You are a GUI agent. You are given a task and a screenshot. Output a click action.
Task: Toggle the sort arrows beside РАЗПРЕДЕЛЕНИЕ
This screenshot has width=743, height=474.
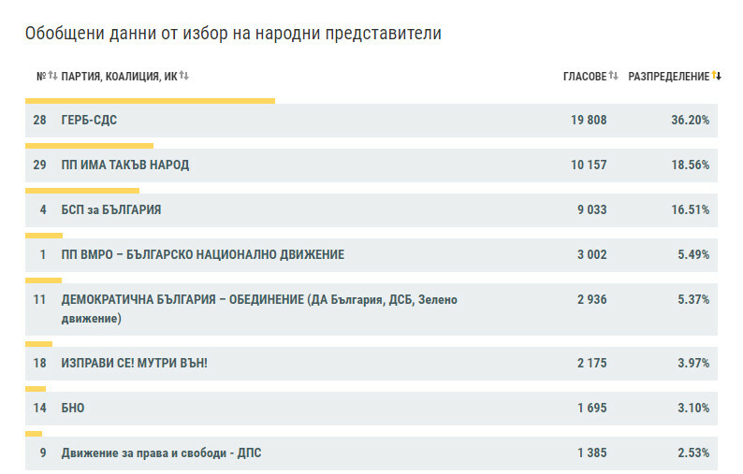tap(717, 76)
